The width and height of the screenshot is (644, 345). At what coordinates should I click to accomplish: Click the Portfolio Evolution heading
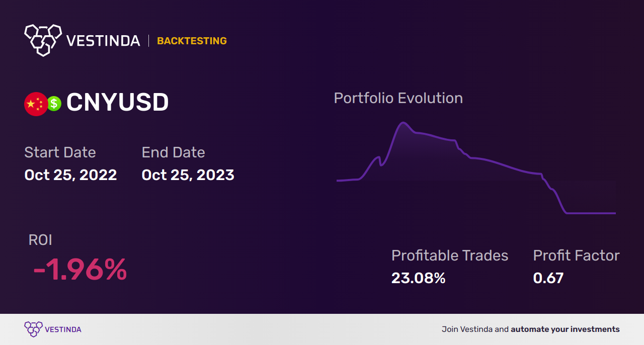(x=398, y=98)
